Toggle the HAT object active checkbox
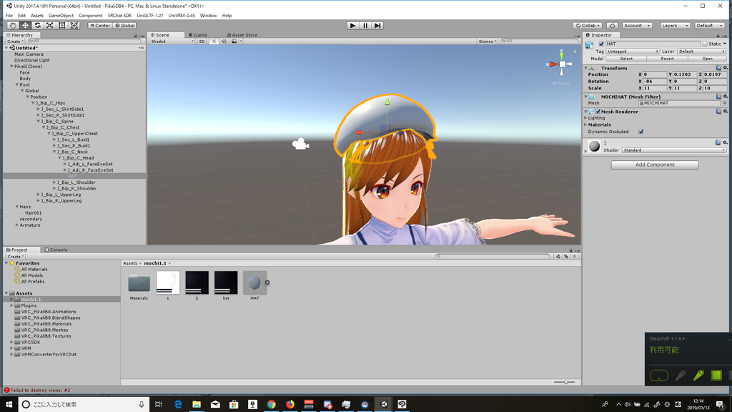Screen dimensions: 732x412 pos(601,44)
